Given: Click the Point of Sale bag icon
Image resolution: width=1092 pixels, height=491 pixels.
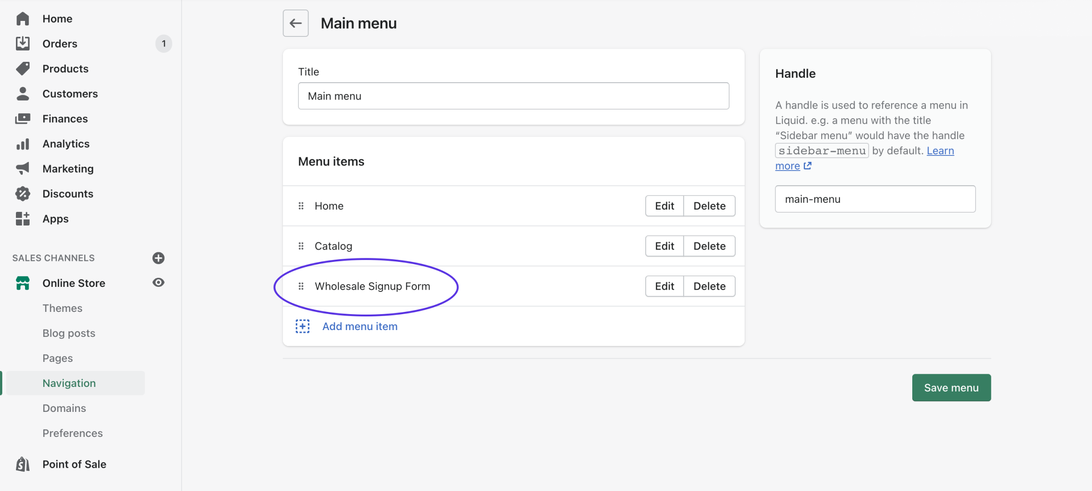Looking at the screenshot, I should pyautogui.click(x=22, y=464).
